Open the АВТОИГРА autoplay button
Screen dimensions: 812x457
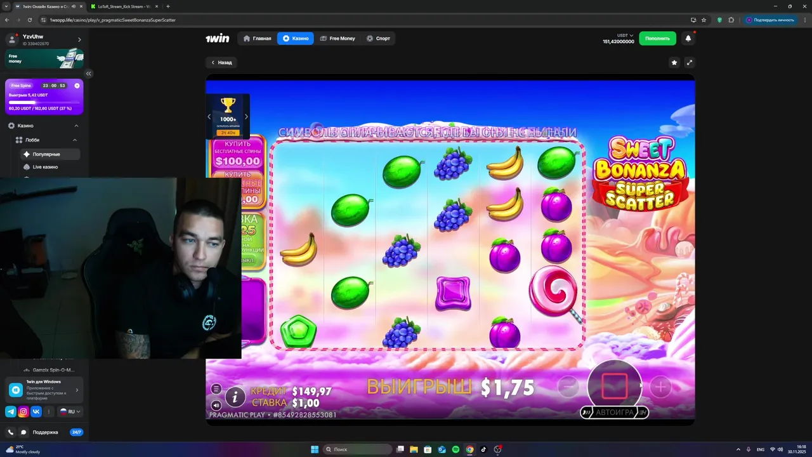[614, 413]
